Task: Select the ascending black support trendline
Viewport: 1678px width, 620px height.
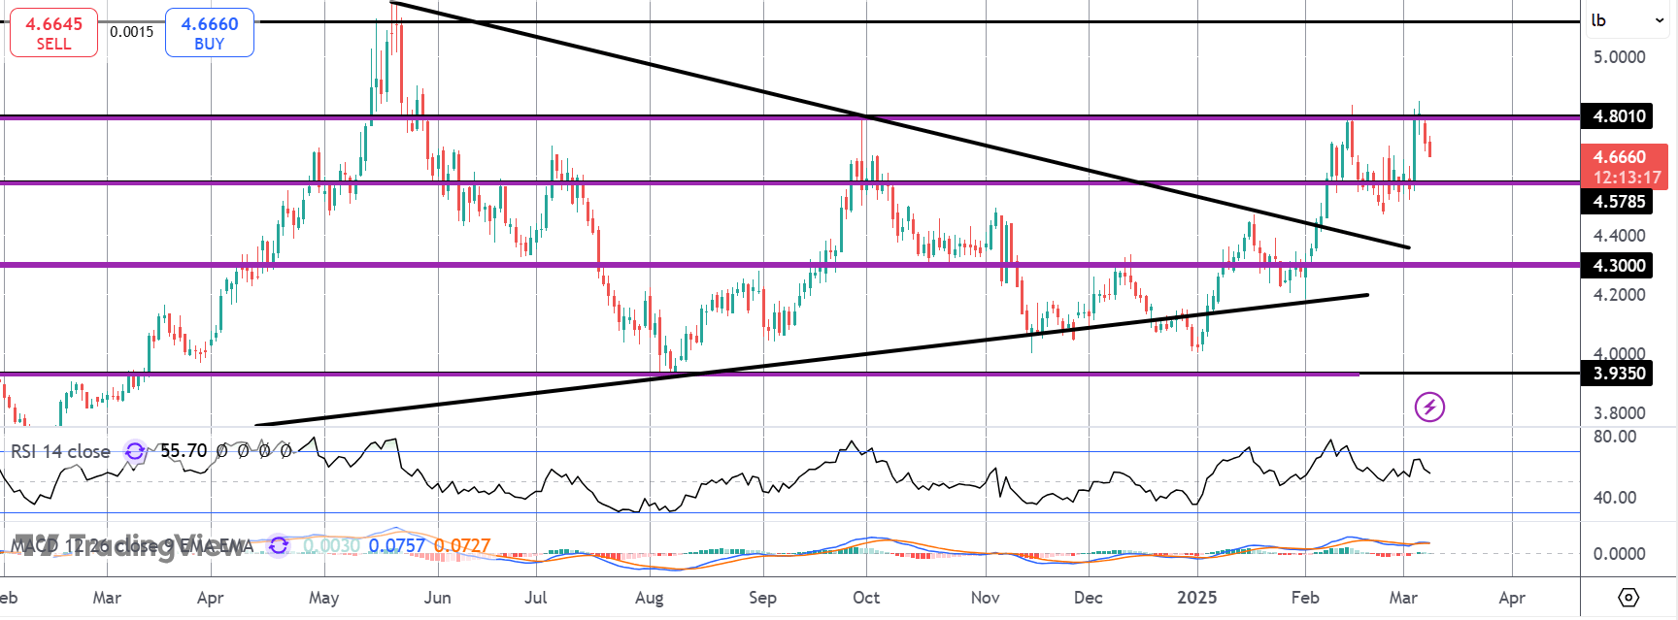Action: (x=811, y=360)
